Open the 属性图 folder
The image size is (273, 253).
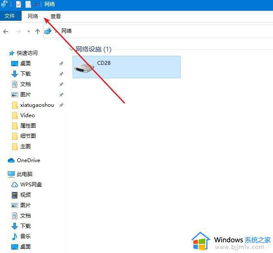click(28, 125)
